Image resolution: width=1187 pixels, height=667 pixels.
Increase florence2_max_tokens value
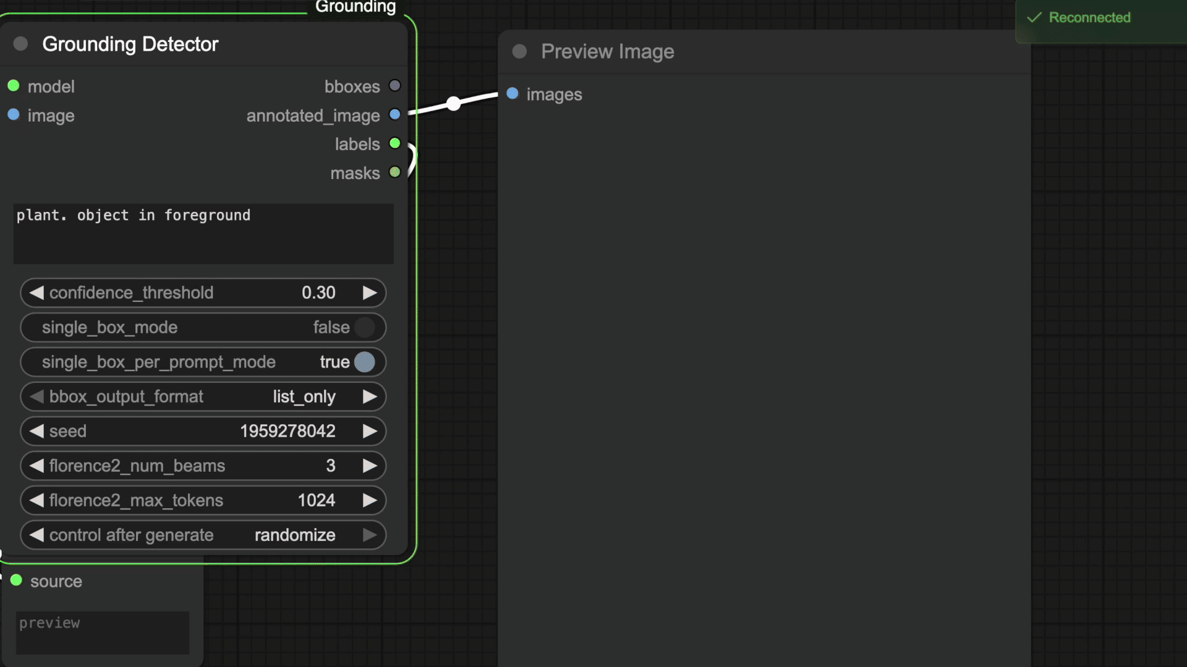pos(370,500)
